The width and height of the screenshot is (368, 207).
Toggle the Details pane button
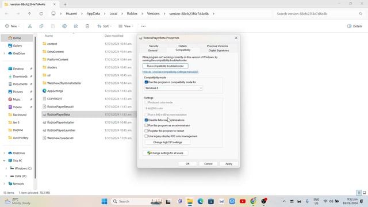[x=355, y=26]
